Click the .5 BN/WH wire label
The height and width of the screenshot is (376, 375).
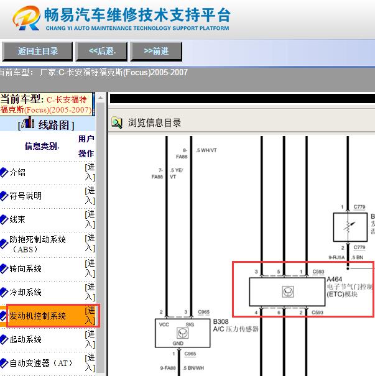(193, 368)
